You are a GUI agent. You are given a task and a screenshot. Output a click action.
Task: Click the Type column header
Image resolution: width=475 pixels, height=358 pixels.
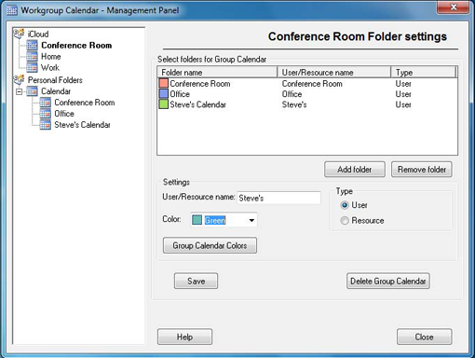coord(424,72)
